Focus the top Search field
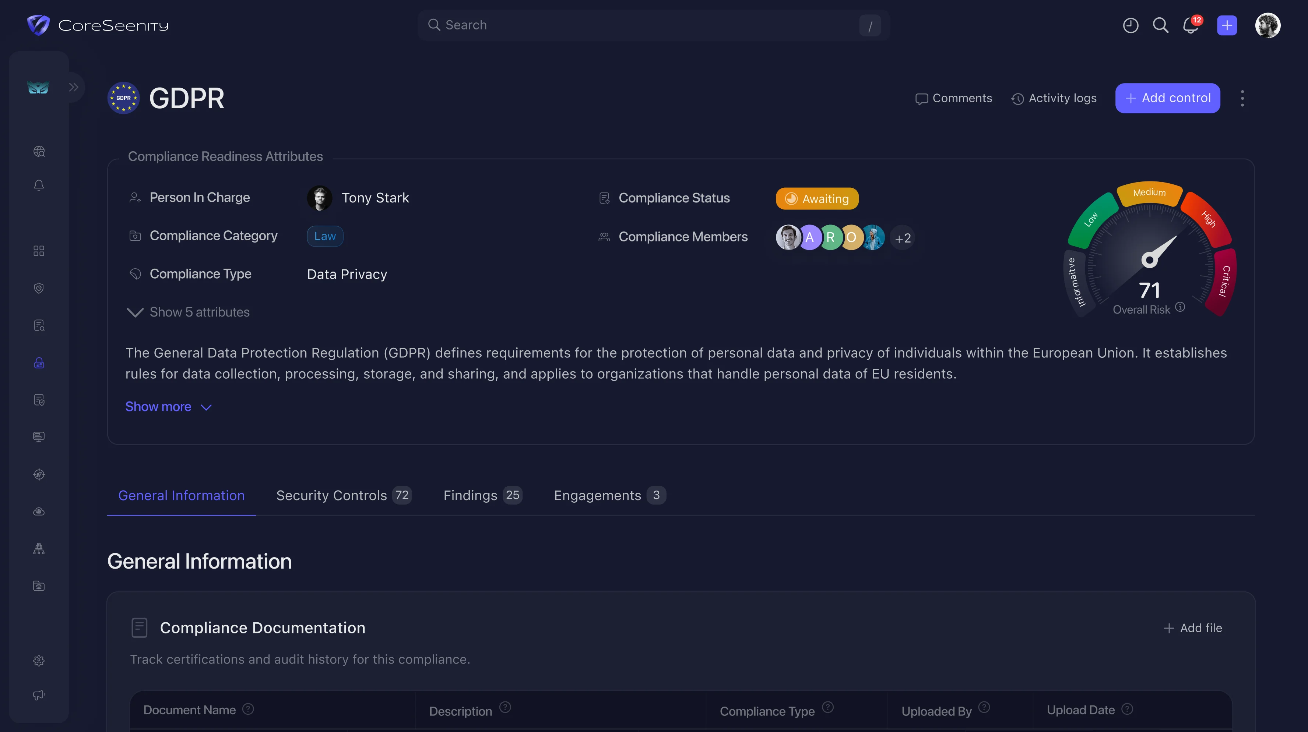1308x732 pixels. [654, 25]
